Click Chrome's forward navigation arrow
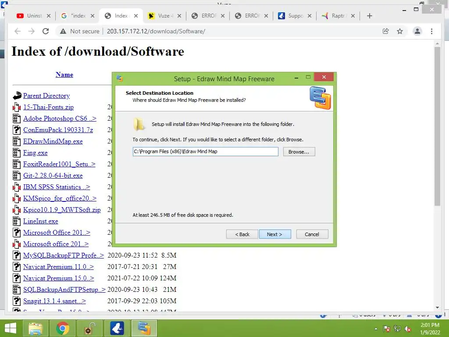 (32, 31)
